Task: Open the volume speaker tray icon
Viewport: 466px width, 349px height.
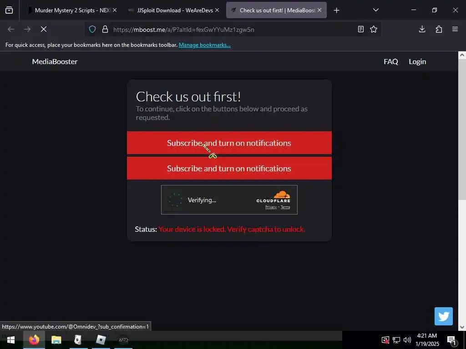Action: click(407, 340)
